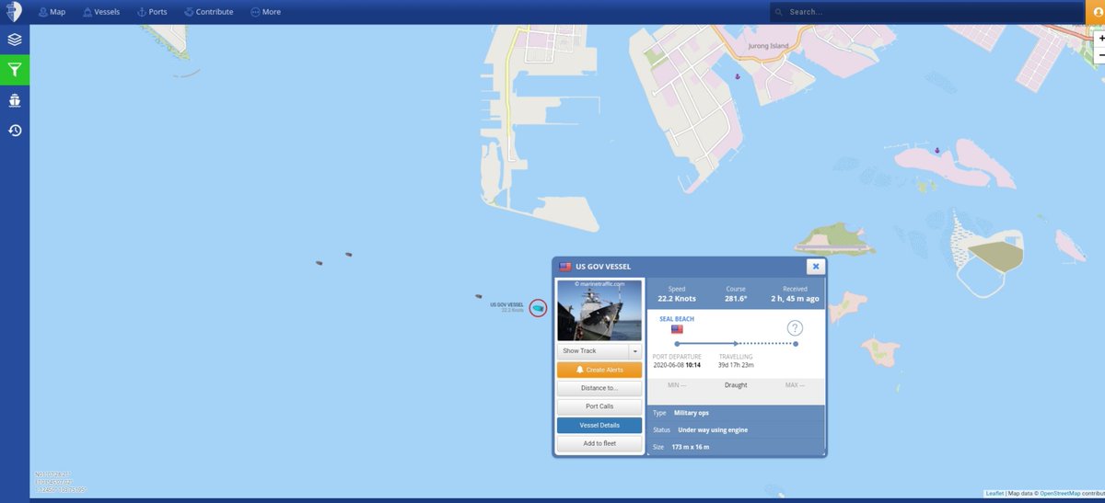Open Vessel Details

(x=599, y=425)
